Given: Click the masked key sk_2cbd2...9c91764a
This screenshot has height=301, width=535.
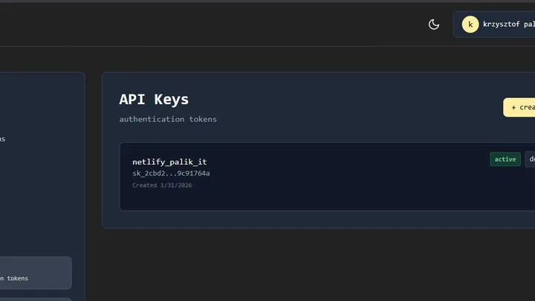Looking at the screenshot, I should (x=171, y=173).
